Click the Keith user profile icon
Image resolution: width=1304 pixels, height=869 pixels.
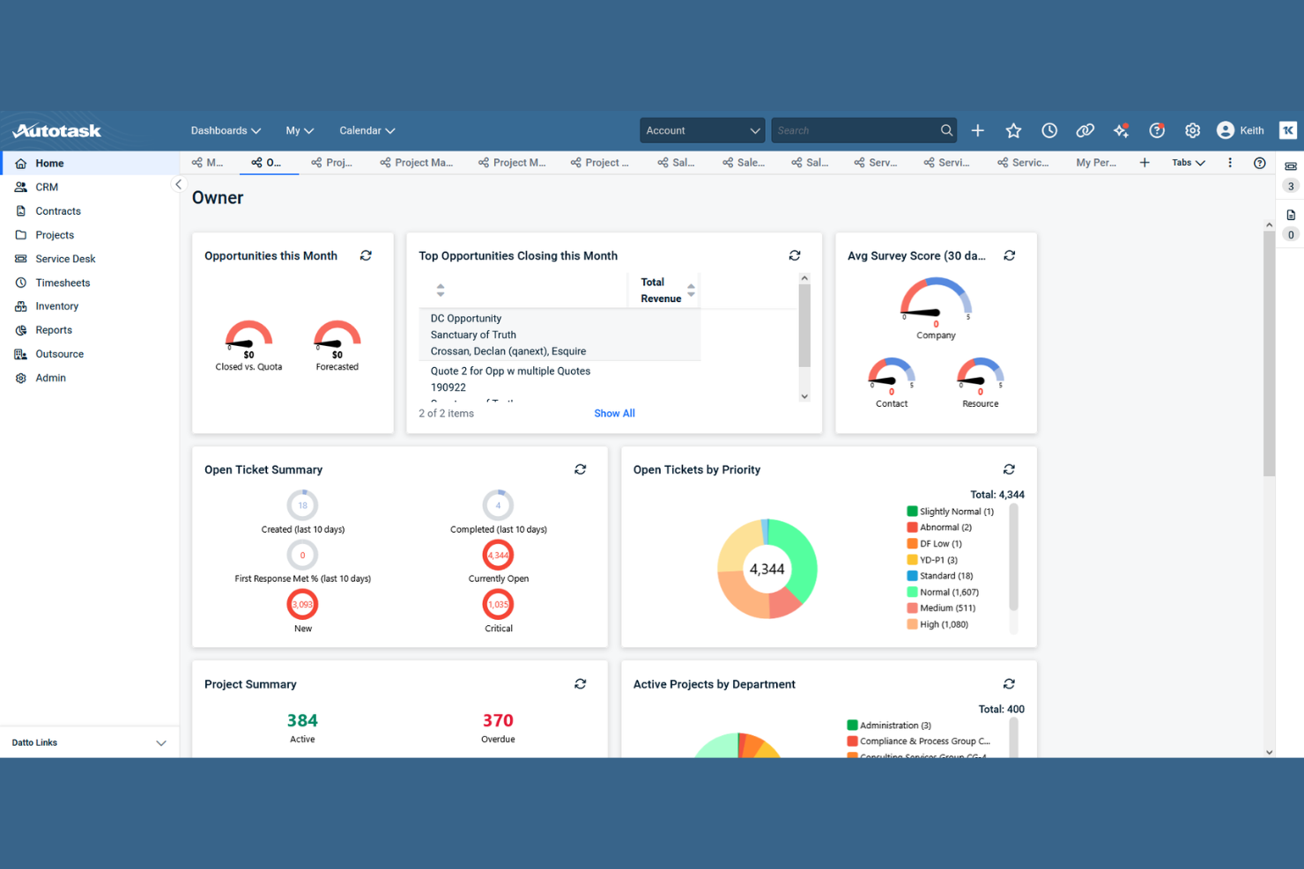point(1226,130)
